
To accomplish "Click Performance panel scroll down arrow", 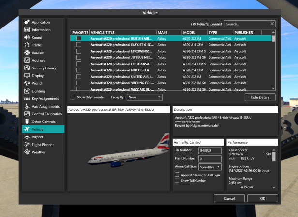I will click(x=274, y=187).
